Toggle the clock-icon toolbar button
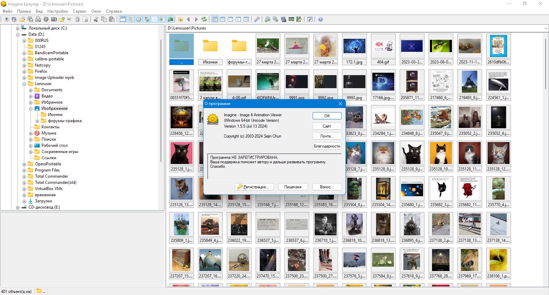 tap(139, 19)
